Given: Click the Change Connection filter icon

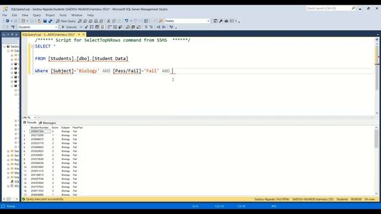Looking at the screenshot, I should point(13,27).
